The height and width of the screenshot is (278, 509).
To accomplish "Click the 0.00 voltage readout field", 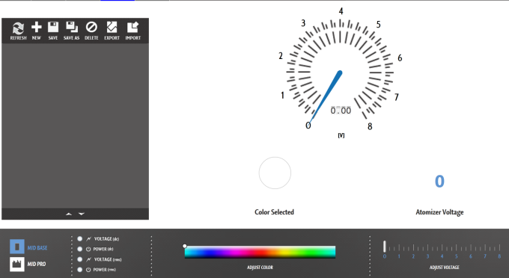I will pos(341,111).
